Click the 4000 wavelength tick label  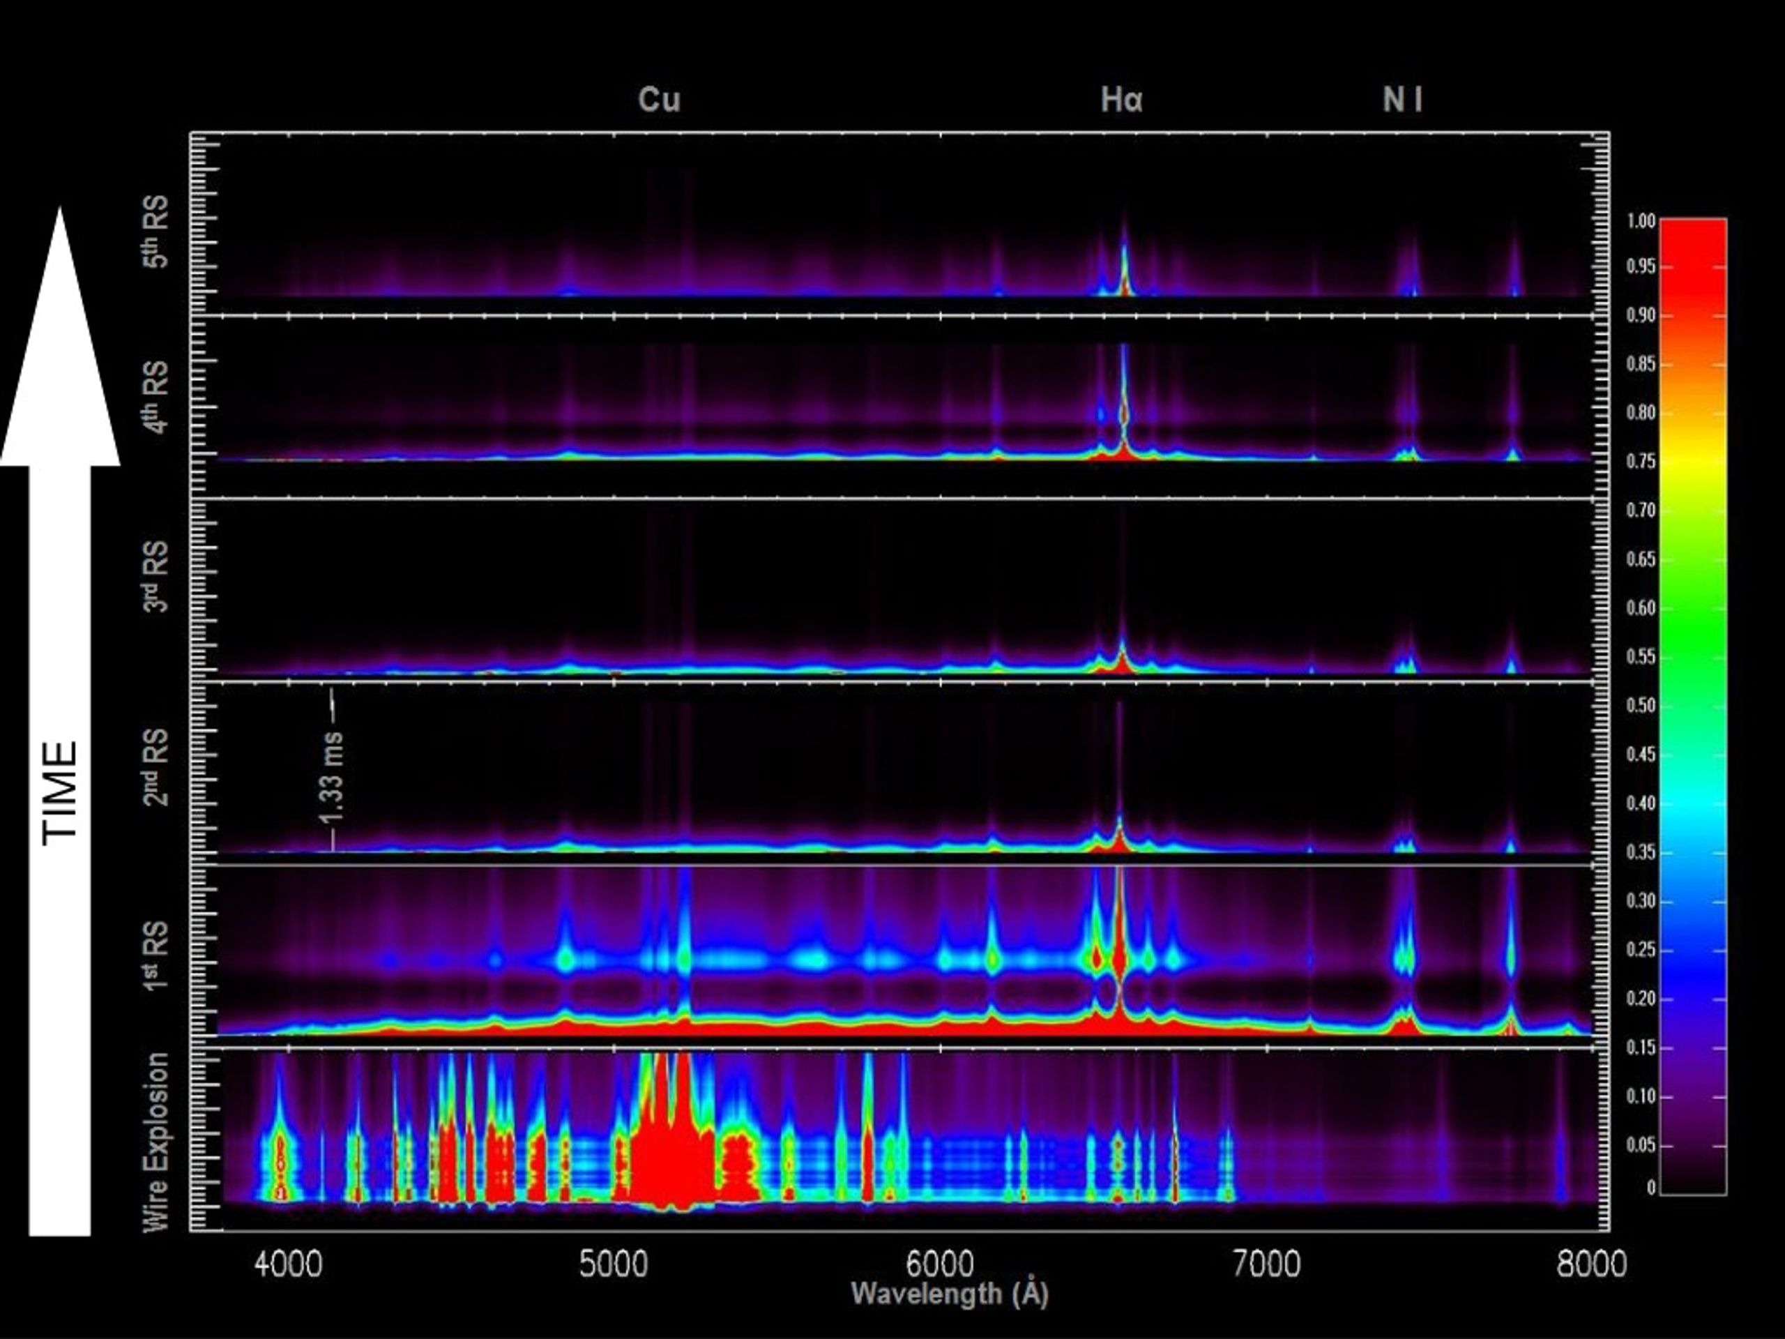(x=288, y=1264)
